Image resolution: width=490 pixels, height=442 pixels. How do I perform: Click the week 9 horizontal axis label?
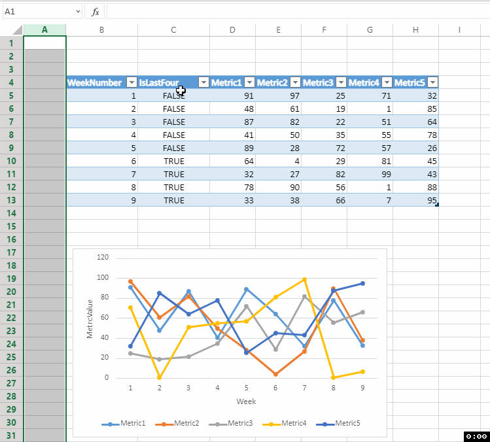pyautogui.click(x=362, y=388)
